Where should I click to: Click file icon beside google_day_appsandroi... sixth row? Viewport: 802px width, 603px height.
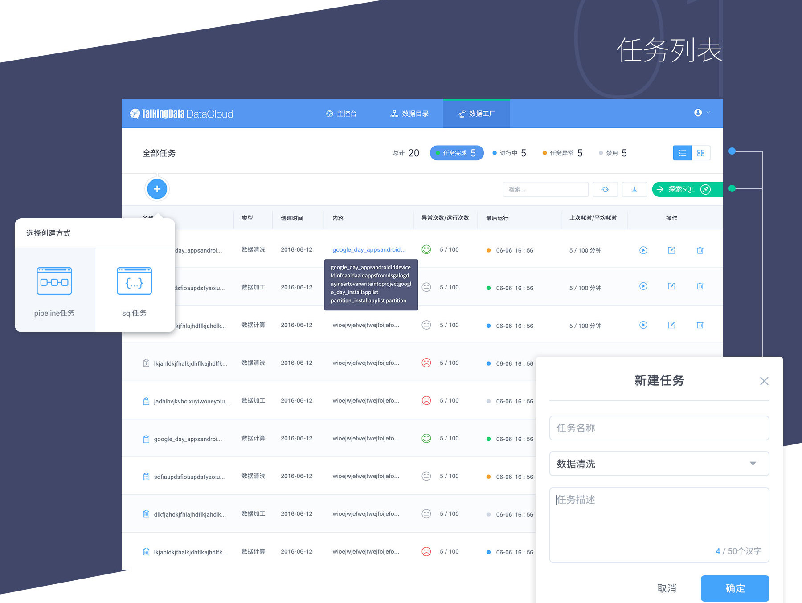(x=146, y=439)
